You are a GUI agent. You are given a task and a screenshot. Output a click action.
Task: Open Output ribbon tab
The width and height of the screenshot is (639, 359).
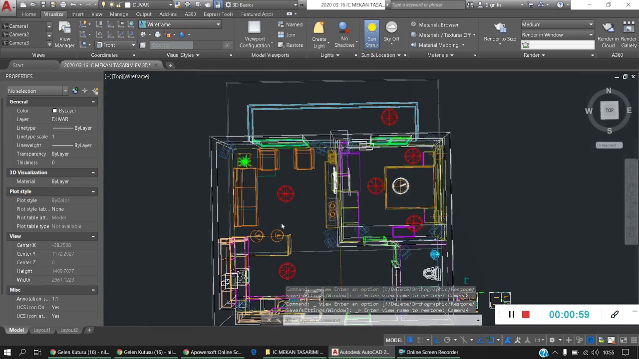[x=144, y=14]
